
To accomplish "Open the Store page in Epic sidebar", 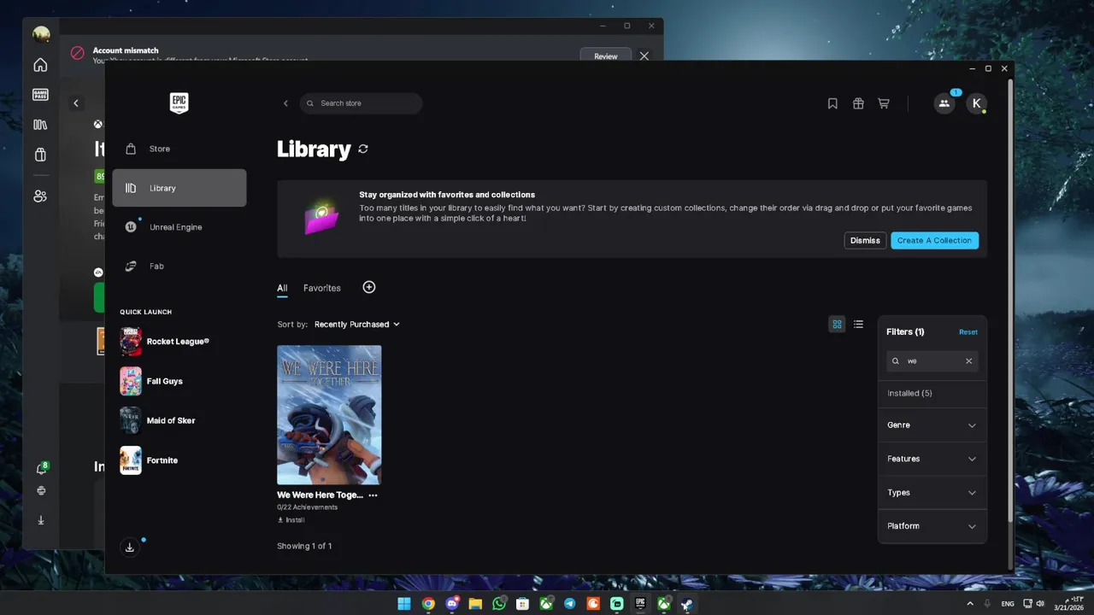I will 179,149.
